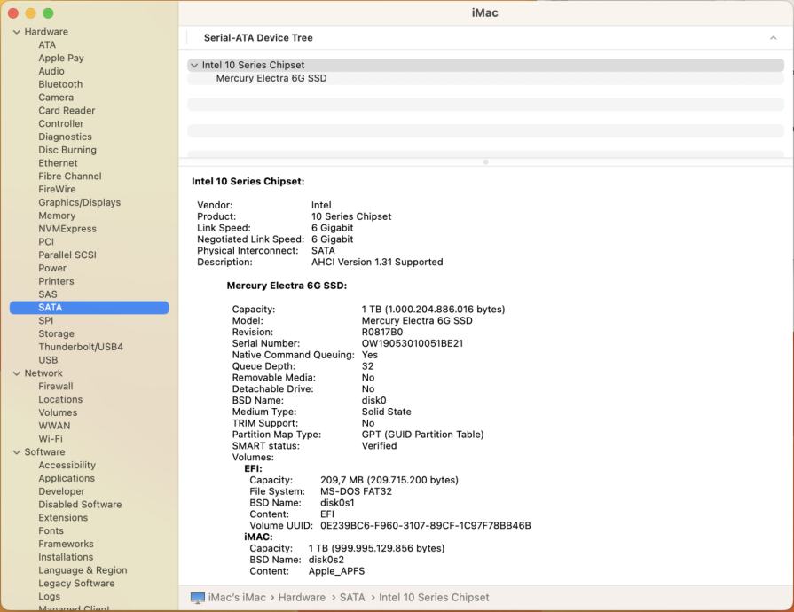This screenshot has width=794, height=612.
Task: Open NVMExpress in the sidebar
Action: coord(67,229)
